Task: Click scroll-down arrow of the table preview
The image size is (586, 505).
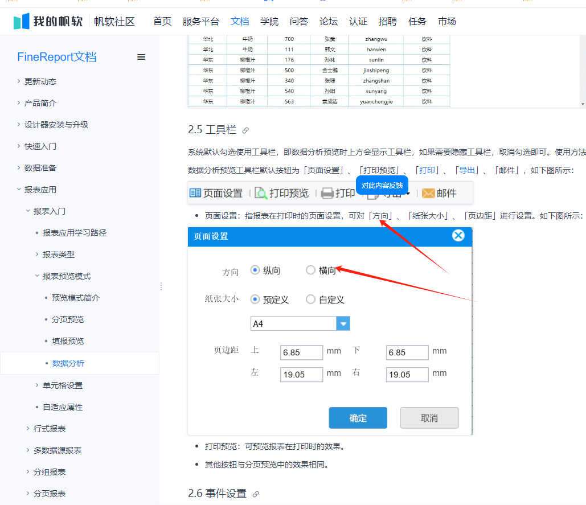Action: coord(583,104)
